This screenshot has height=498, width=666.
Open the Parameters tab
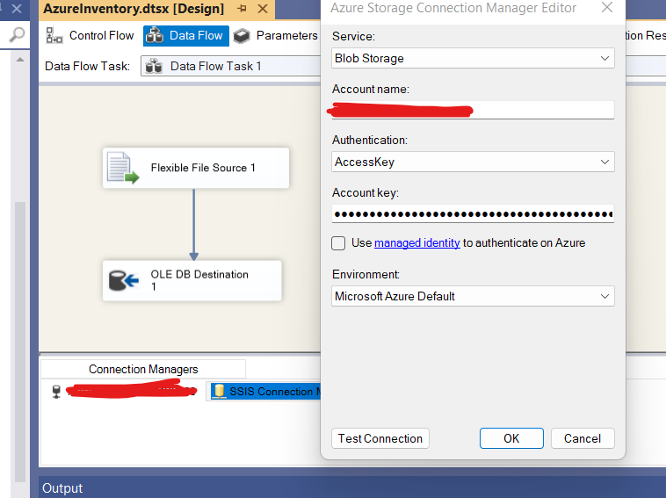pos(276,36)
